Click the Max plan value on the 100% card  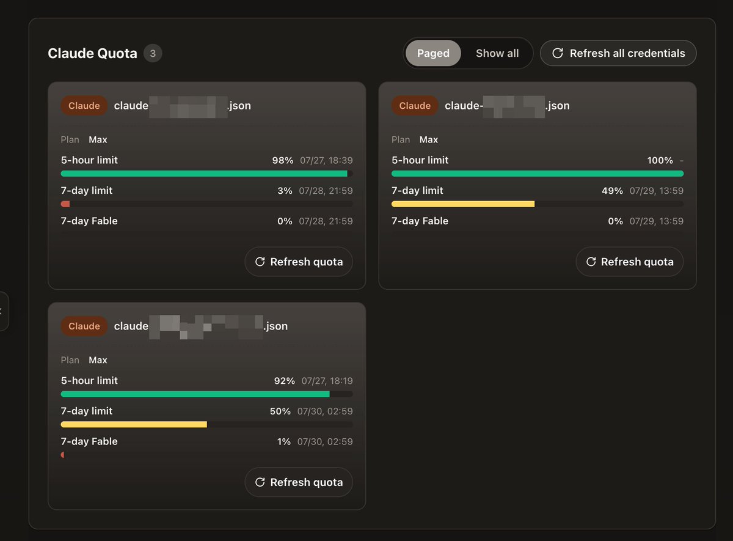click(429, 140)
